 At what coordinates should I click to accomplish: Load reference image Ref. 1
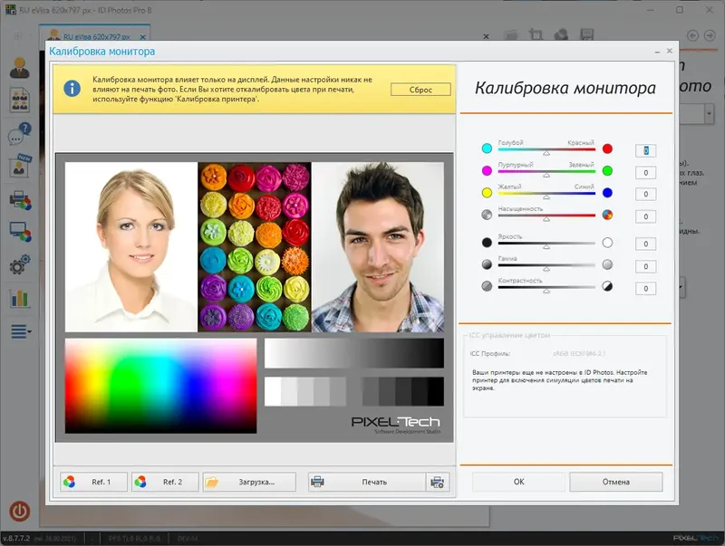pos(94,482)
